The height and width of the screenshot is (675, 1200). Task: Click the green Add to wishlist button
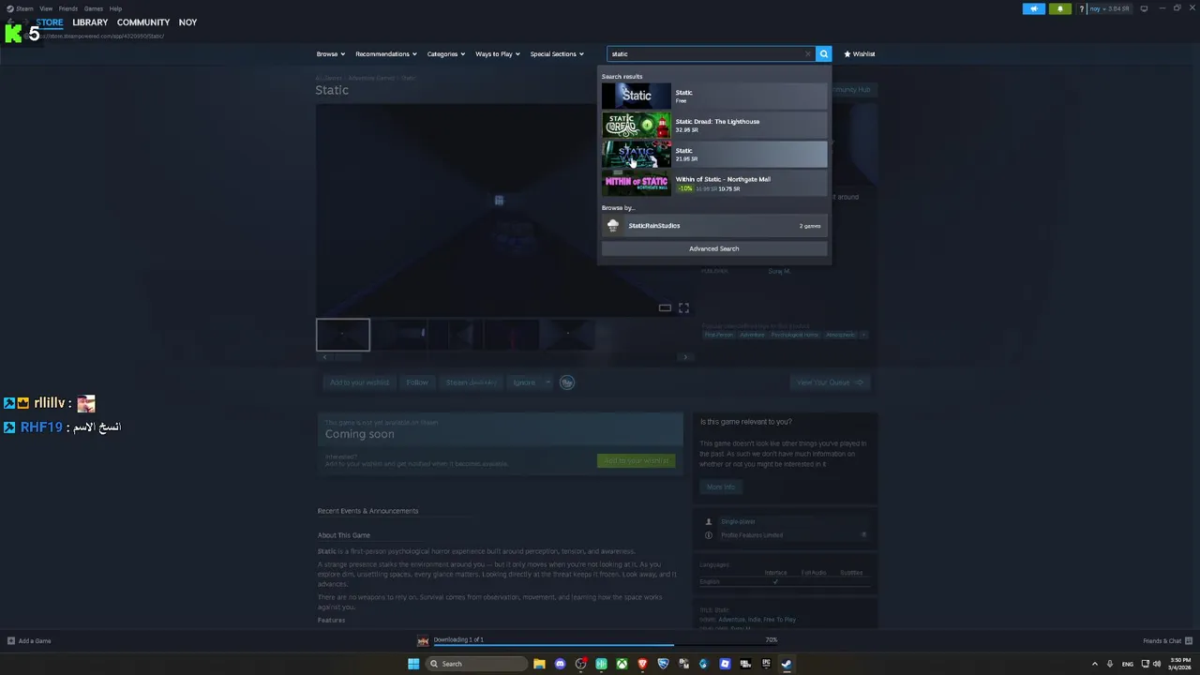[636, 460]
